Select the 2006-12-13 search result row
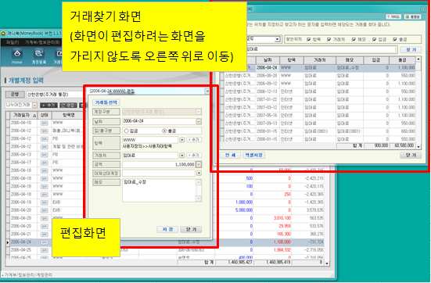Viewport: 431px width, 283px height. (x=318, y=91)
